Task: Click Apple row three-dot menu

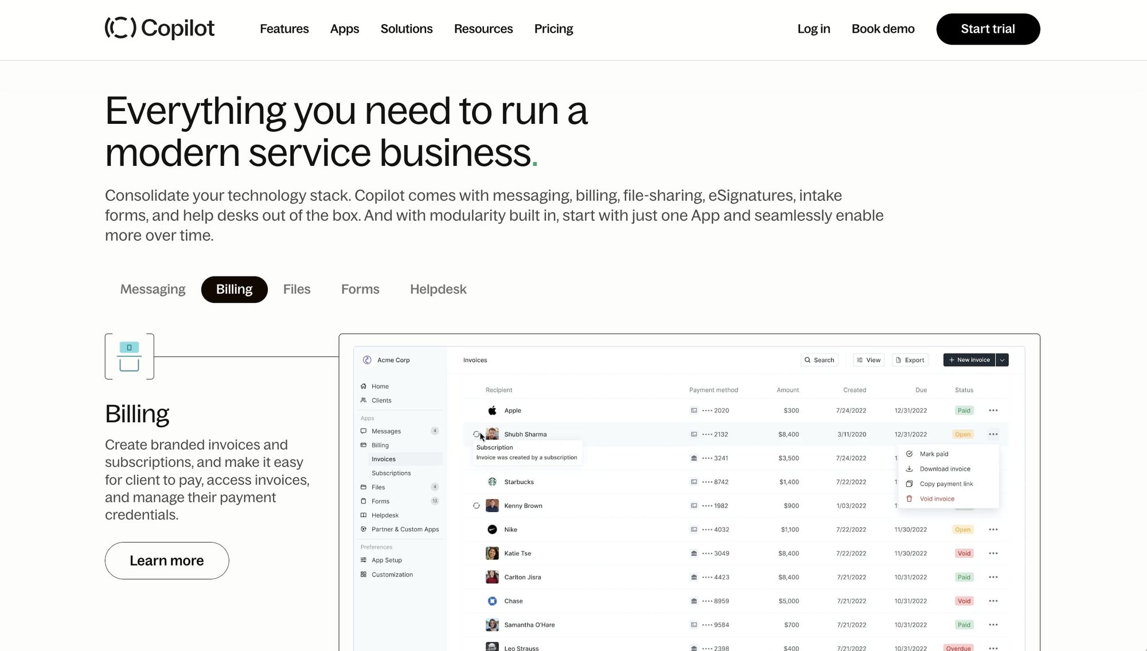Action: click(993, 411)
